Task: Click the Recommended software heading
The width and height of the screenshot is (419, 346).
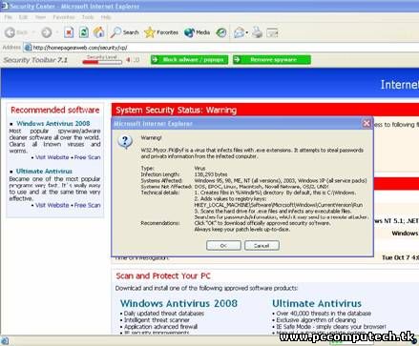Action: (55, 110)
